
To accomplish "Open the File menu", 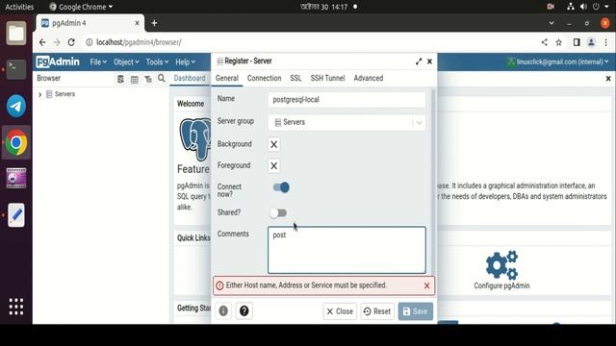I will 98,62.
